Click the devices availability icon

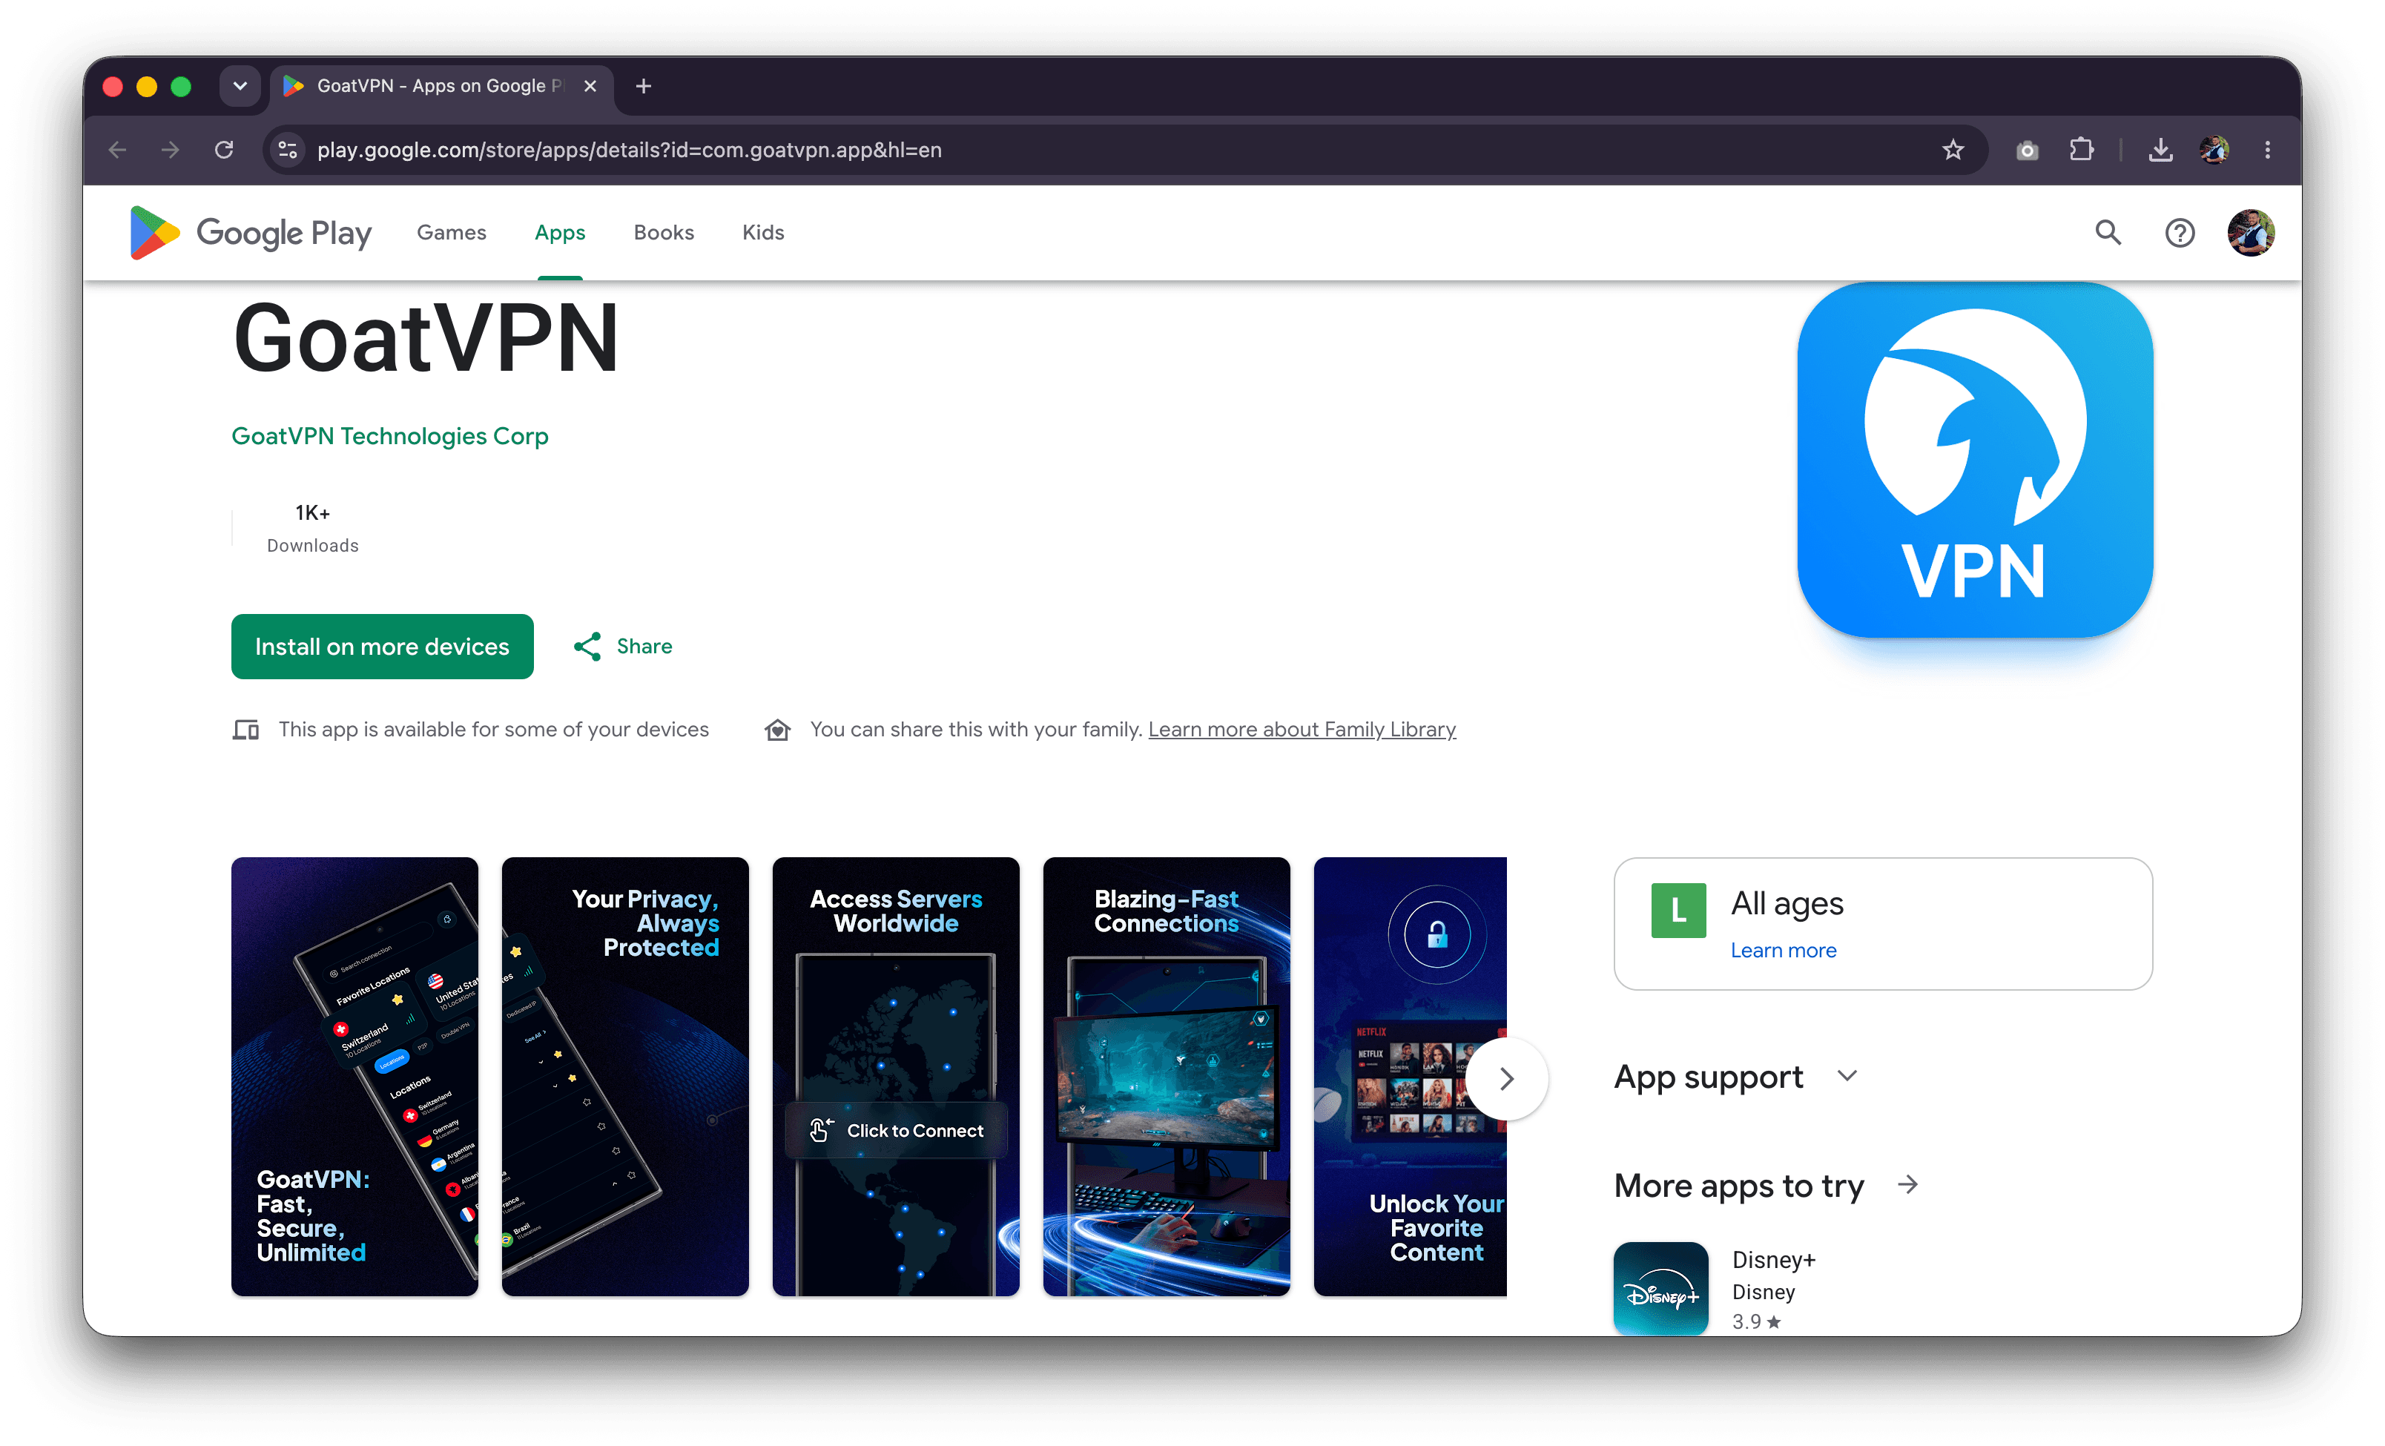pos(246,730)
